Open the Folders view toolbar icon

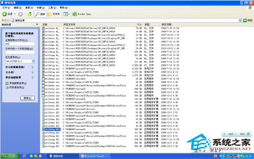pyautogui.click(x=53, y=14)
